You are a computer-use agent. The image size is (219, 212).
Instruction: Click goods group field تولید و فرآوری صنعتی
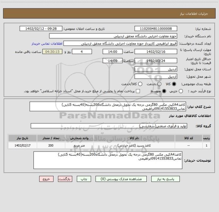[109, 126]
